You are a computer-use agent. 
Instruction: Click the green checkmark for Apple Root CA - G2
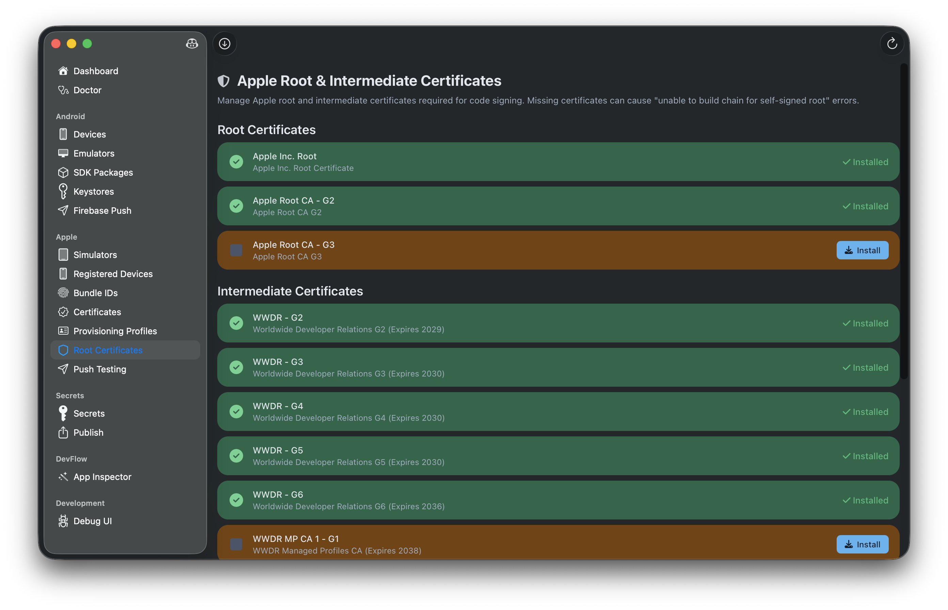coord(237,206)
